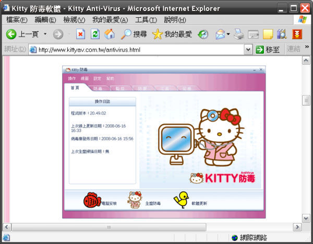
Task: Click horizontal scrollbar left arrow
Action: pos(7,227)
